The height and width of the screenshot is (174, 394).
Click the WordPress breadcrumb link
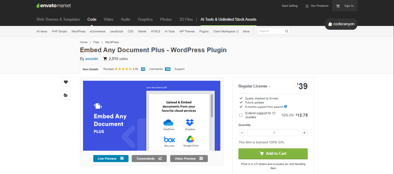point(112,42)
